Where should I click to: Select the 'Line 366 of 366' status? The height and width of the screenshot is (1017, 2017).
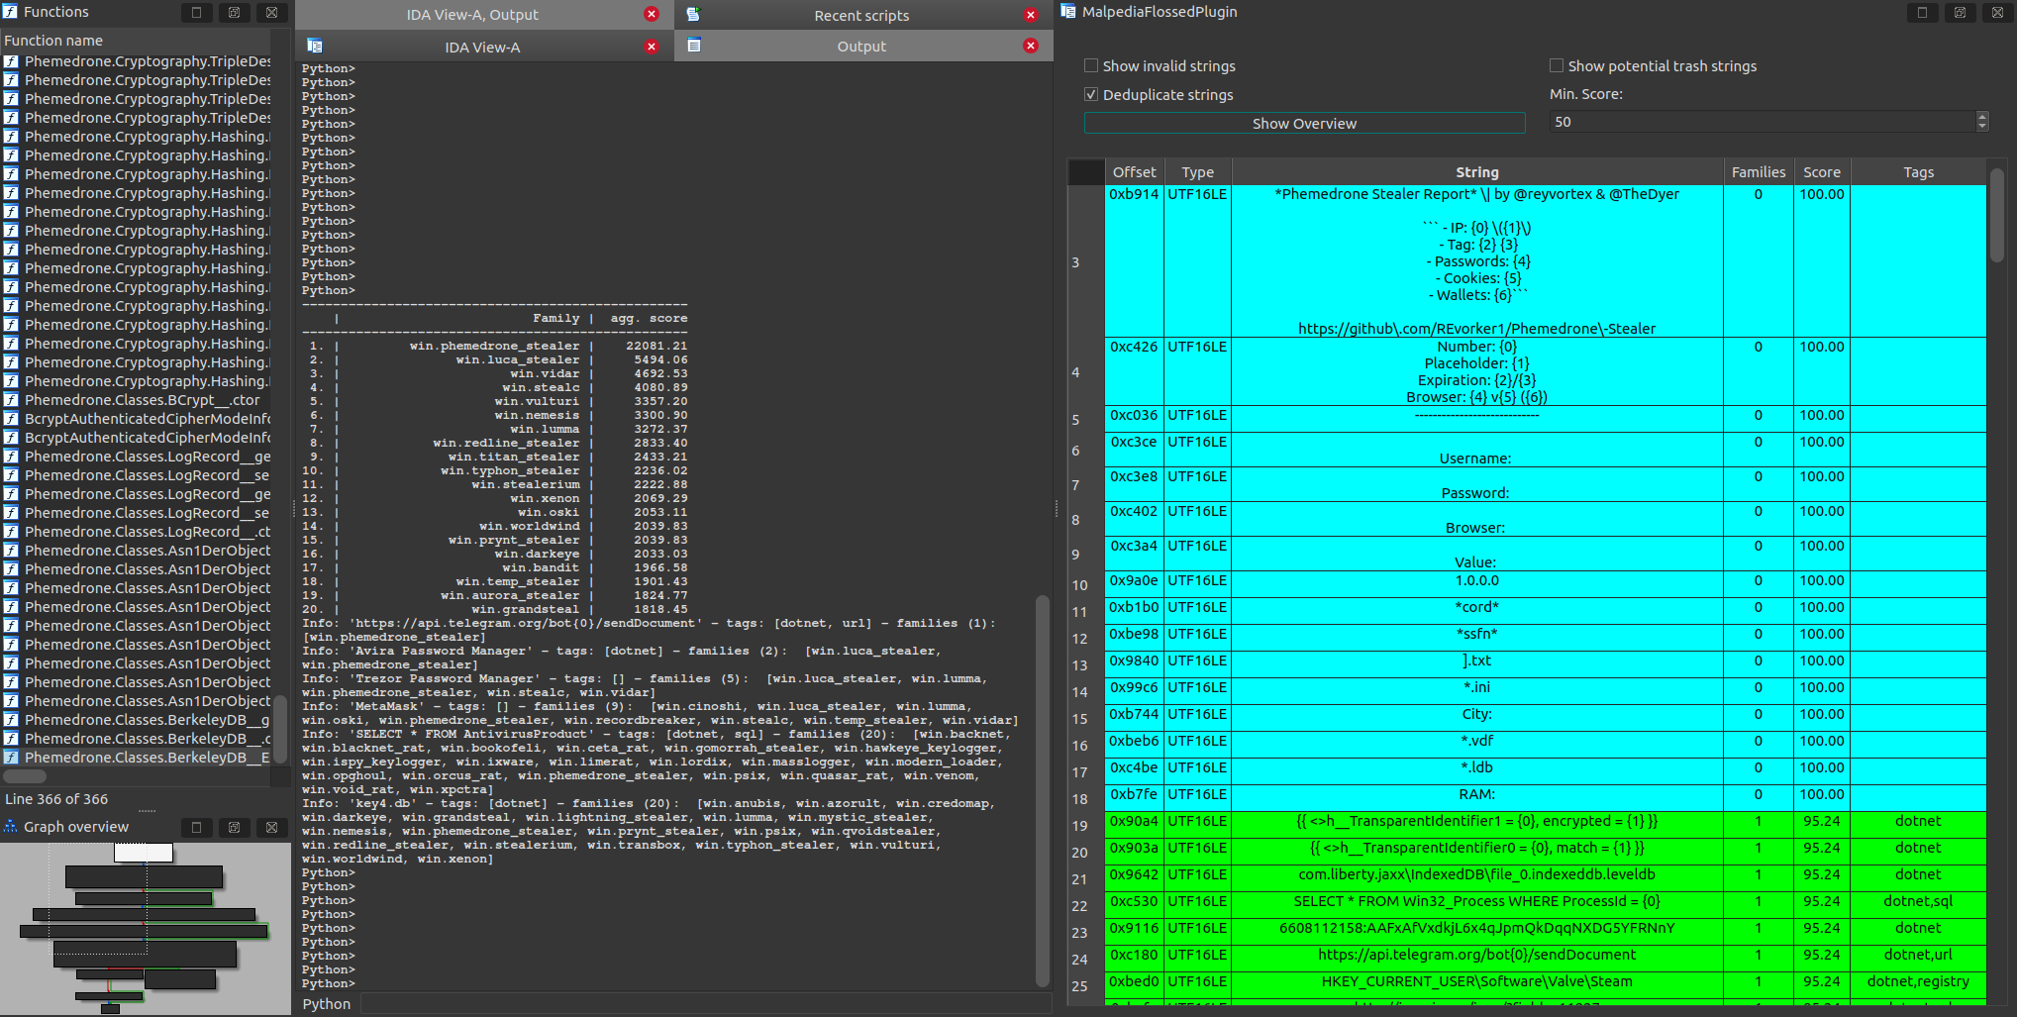[56, 799]
